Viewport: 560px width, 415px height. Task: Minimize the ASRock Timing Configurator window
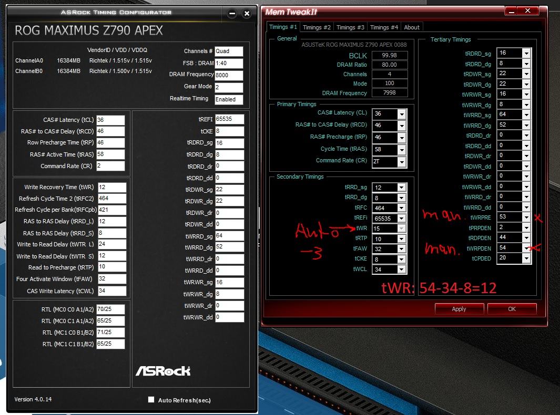point(232,14)
